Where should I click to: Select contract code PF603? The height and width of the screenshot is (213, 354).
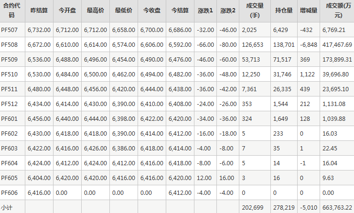(9, 148)
